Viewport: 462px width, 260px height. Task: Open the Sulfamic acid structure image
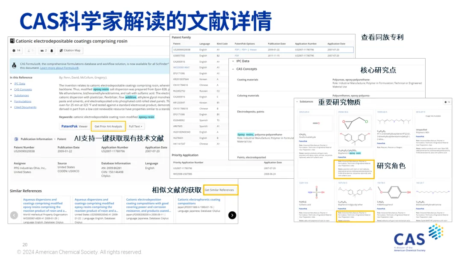pos(317,192)
